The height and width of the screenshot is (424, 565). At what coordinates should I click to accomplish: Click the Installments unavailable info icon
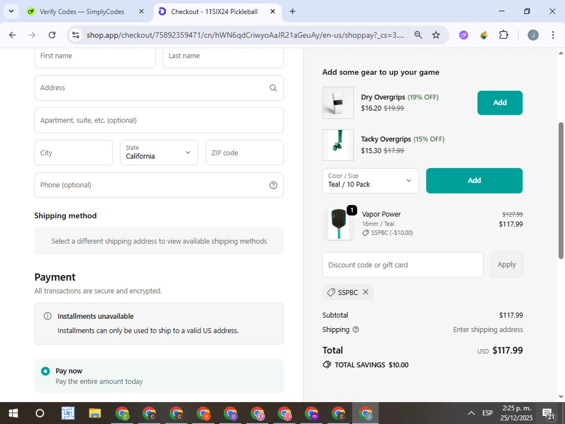[47, 316]
